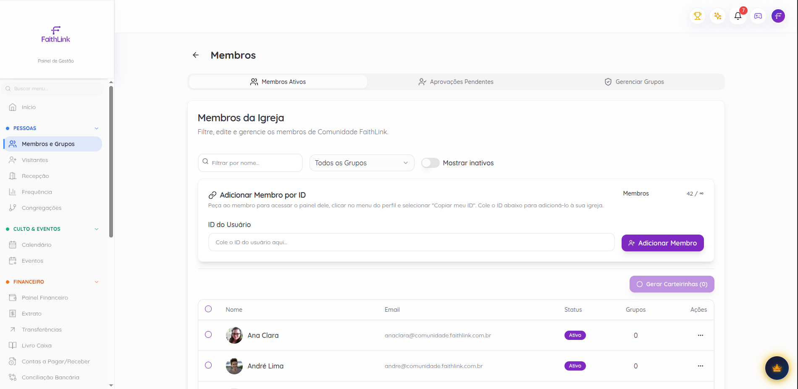Click the Email column header
This screenshot has width=798, height=389.
coord(392,310)
